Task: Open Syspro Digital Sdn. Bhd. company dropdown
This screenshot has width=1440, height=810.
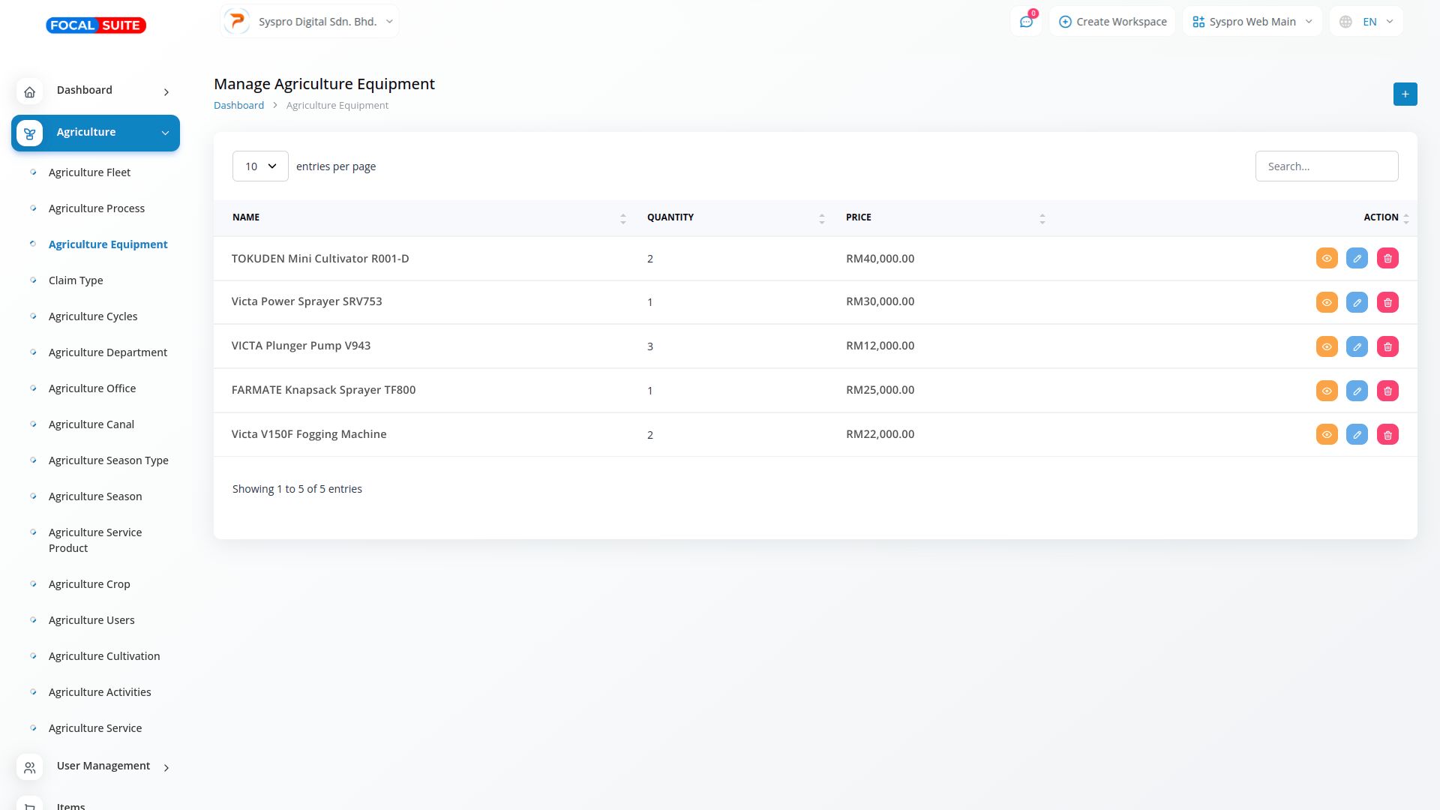Action: pyautogui.click(x=310, y=22)
